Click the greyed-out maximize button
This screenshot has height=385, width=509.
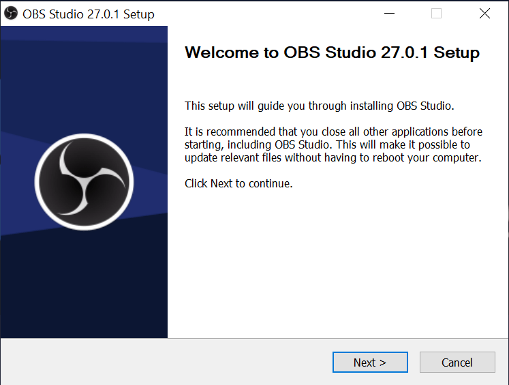point(437,14)
